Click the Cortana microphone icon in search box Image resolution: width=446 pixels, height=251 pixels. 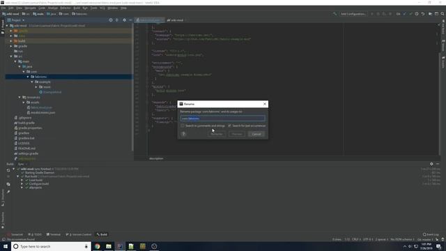tap(86, 246)
